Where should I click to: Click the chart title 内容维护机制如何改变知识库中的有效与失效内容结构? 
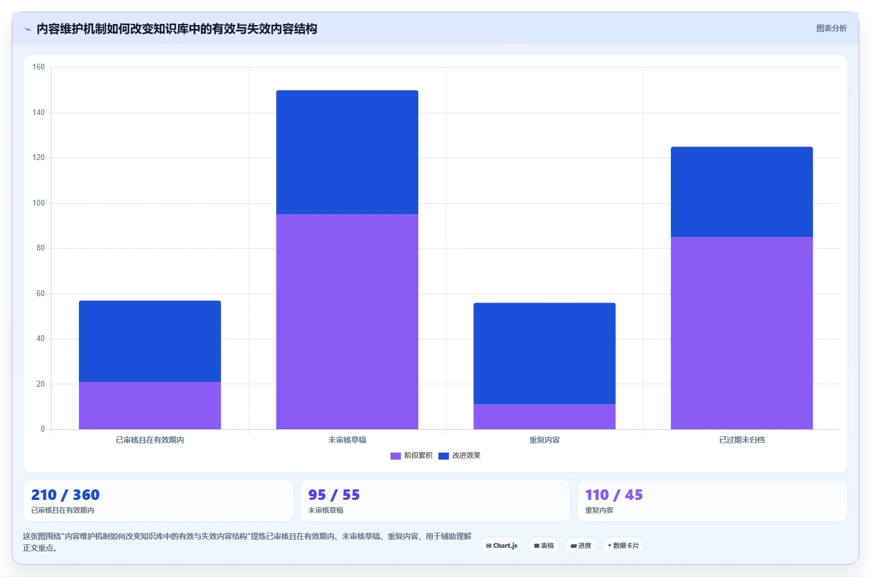point(177,29)
